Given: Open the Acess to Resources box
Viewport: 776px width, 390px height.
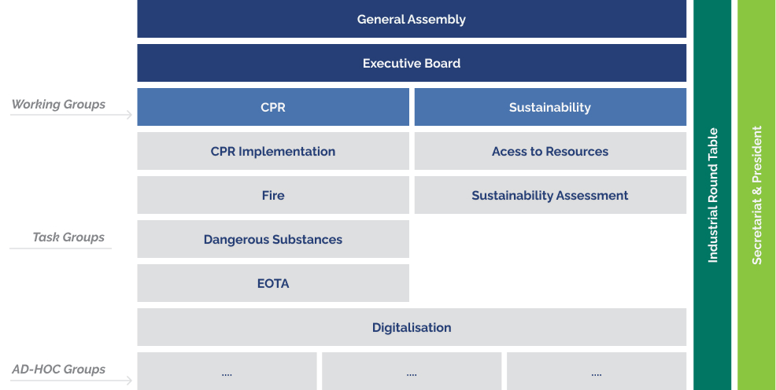Looking at the screenshot, I should [549, 151].
